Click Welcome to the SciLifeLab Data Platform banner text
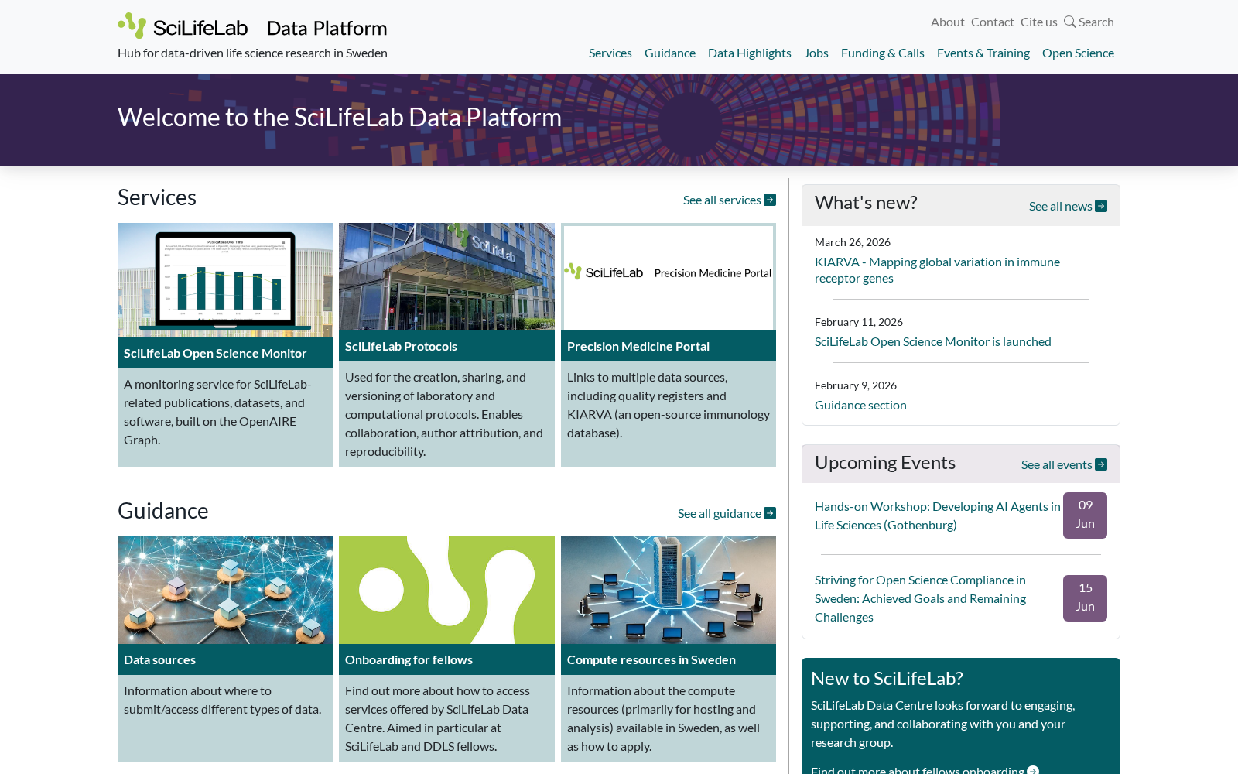This screenshot has height=774, width=1238. pos(340,118)
